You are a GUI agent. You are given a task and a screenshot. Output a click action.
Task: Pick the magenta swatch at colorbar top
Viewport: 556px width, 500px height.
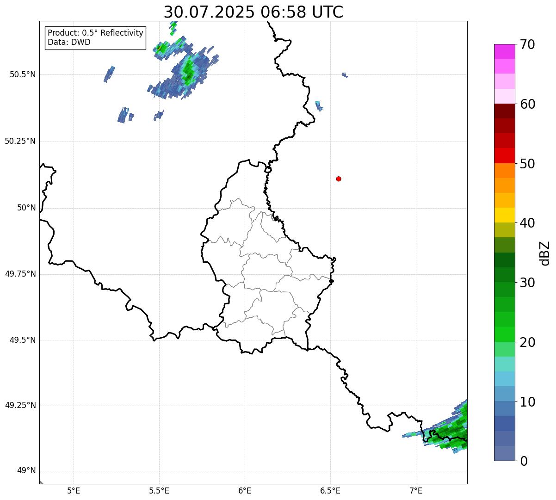pos(504,51)
